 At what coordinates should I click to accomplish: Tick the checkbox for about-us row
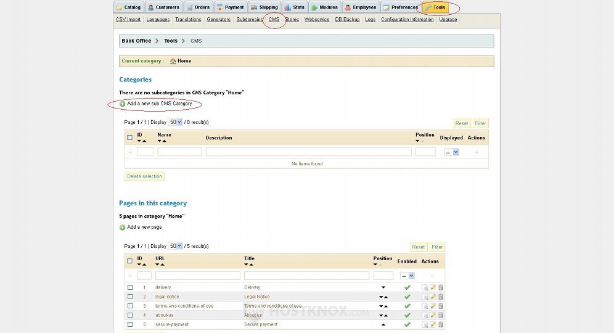[130, 315]
